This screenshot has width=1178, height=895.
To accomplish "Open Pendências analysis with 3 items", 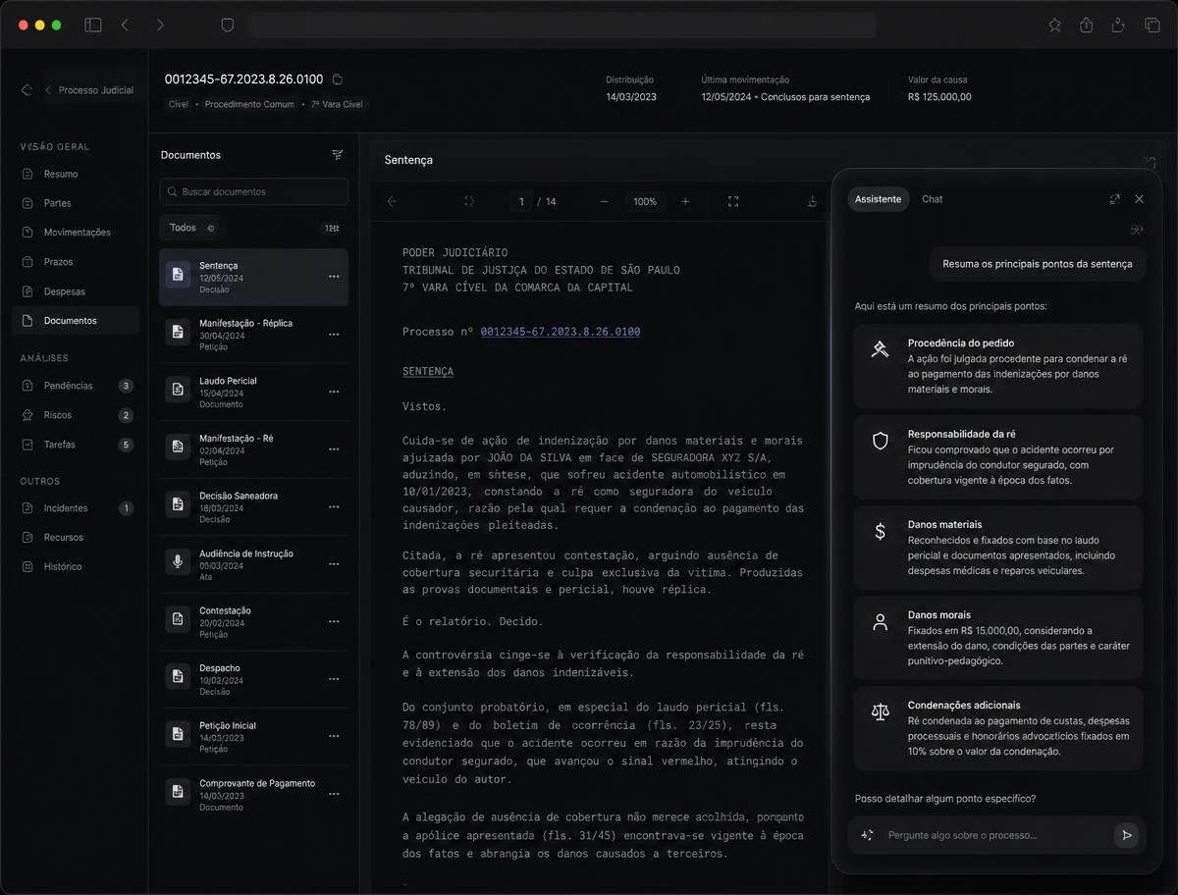I will tap(75, 386).
